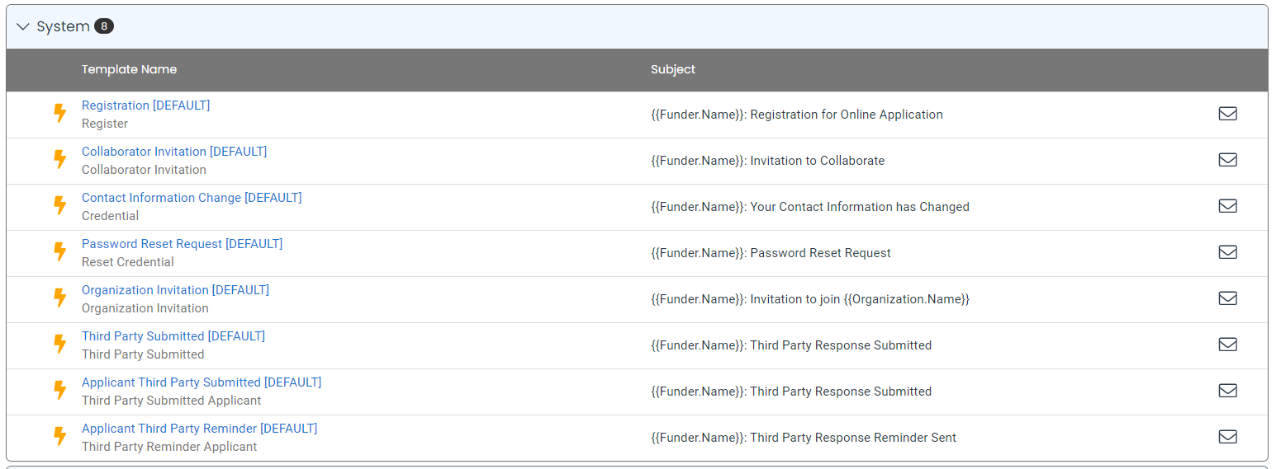The image size is (1276, 469).
Task: Click the lightning icon beside Applicant Third Party Reminder
Action: (59, 437)
